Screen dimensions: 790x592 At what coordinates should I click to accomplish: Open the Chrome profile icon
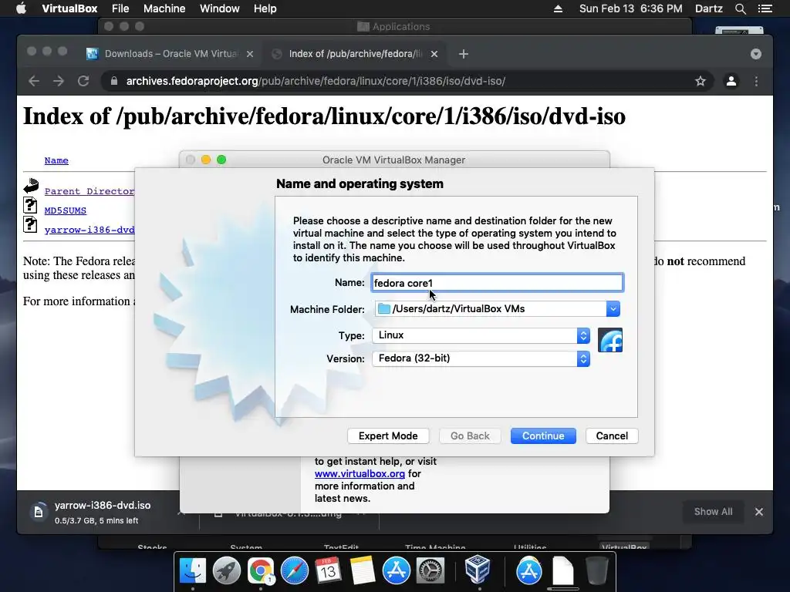pyautogui.click(x=731, y=81)
